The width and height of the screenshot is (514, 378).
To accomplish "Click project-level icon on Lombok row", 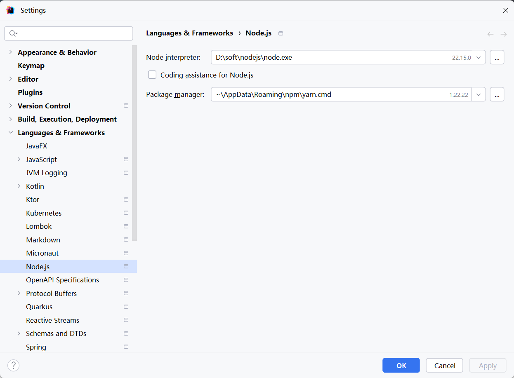I will 126,226.
